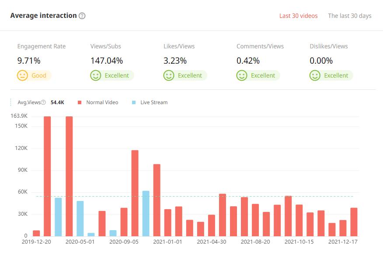
Task: Click the Excellent badge under Views/Subs
Action: tap(116, 75)
